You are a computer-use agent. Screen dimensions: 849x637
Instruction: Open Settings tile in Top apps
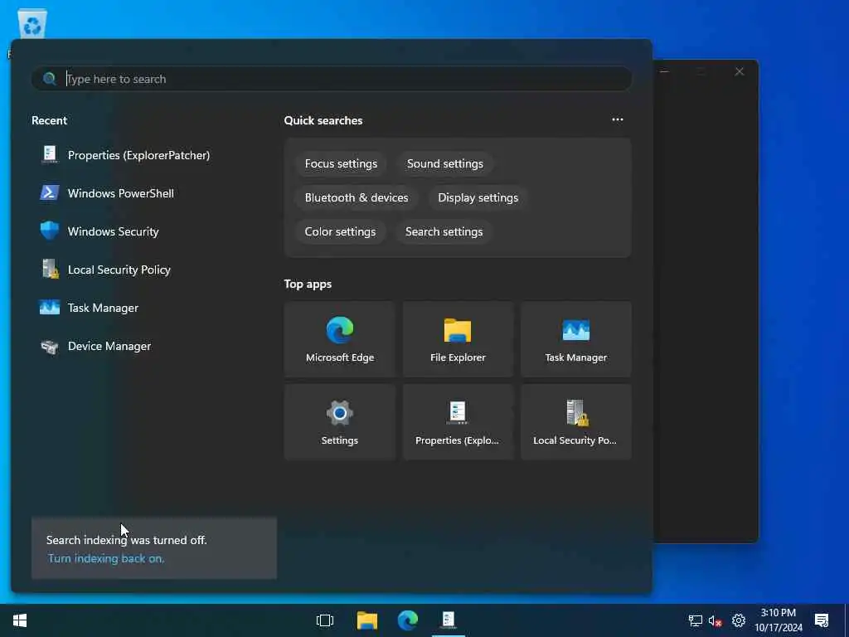[x=339, y=422]
